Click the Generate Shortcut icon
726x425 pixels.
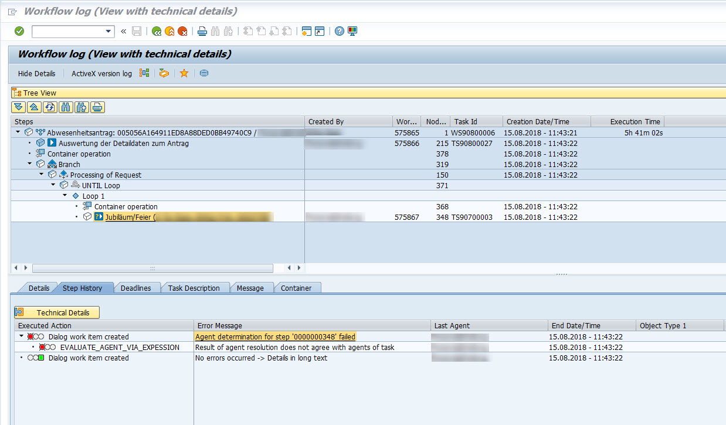[x=320, y=32]
